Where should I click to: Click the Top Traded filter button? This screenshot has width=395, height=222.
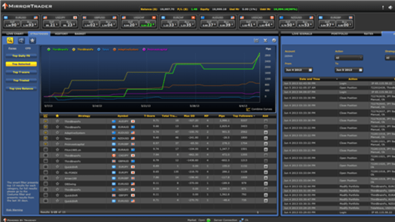[x=21, y=81]
